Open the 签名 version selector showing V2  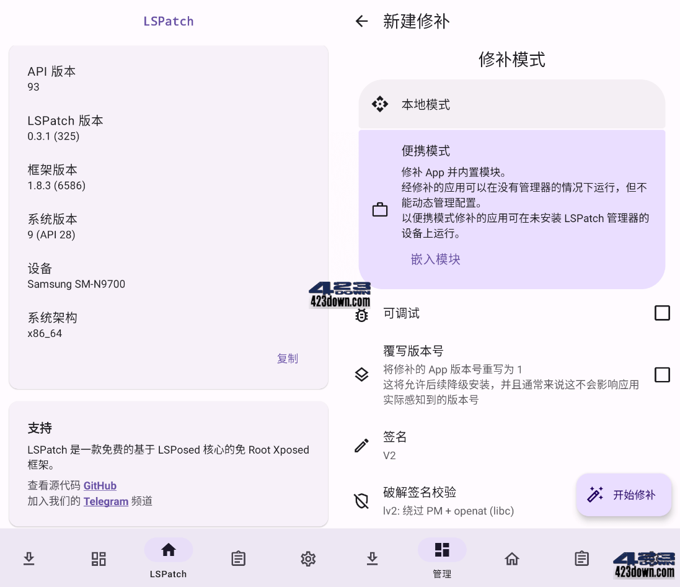point(512,445)
